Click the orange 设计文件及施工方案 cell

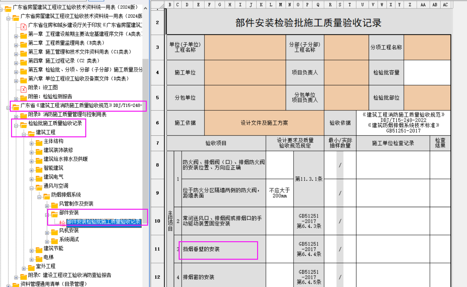point(264,123)
